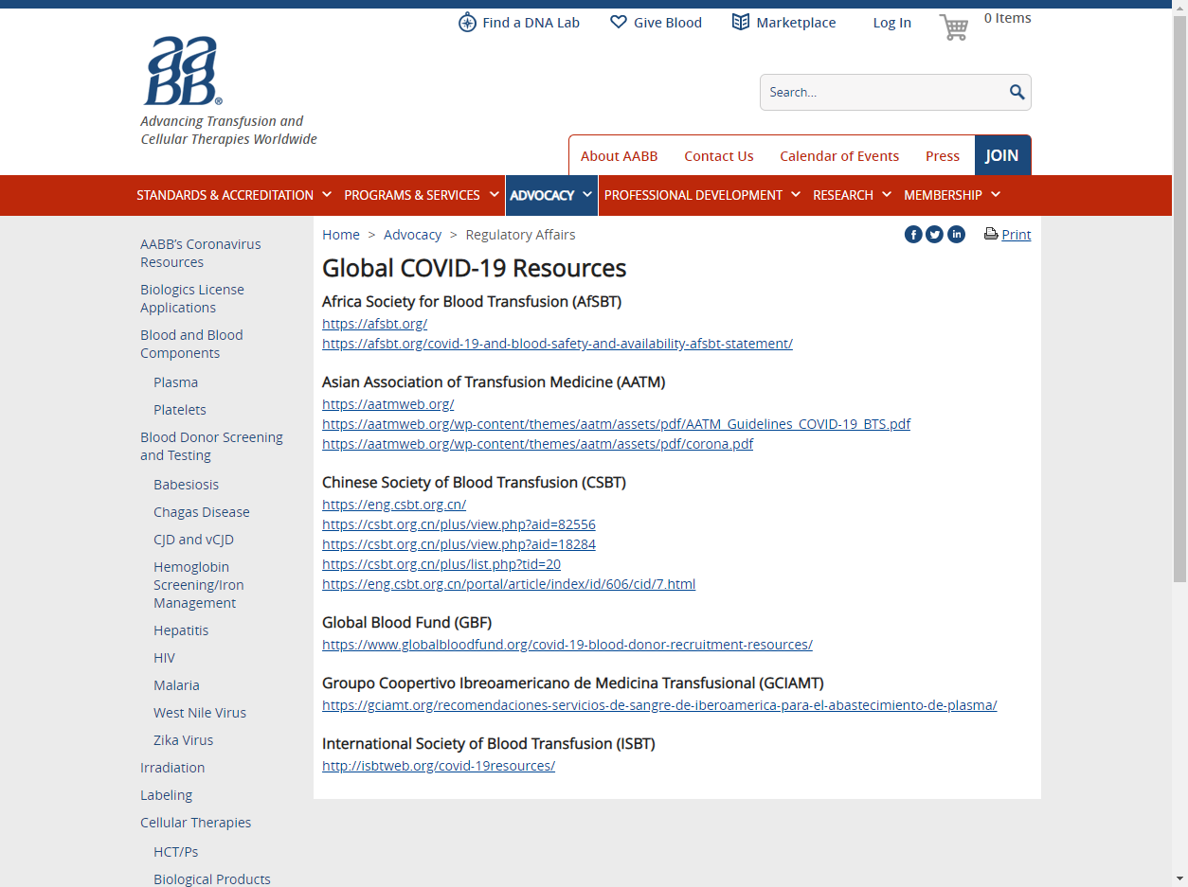
Task: Open the ISBT covid-19resources link
Action: (439, 766)
